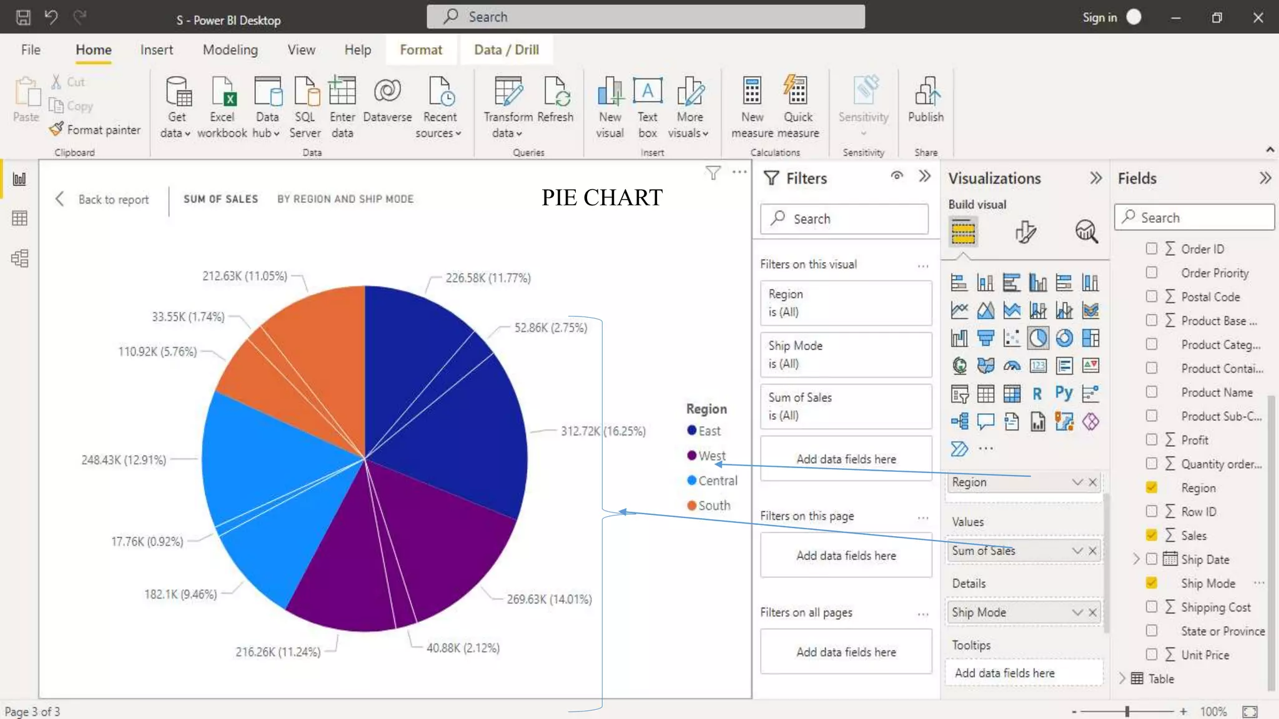This screenshot has height=719, width=1279.
Task: Click the Region is (All) filter card
Action: (x=846, y=303)
